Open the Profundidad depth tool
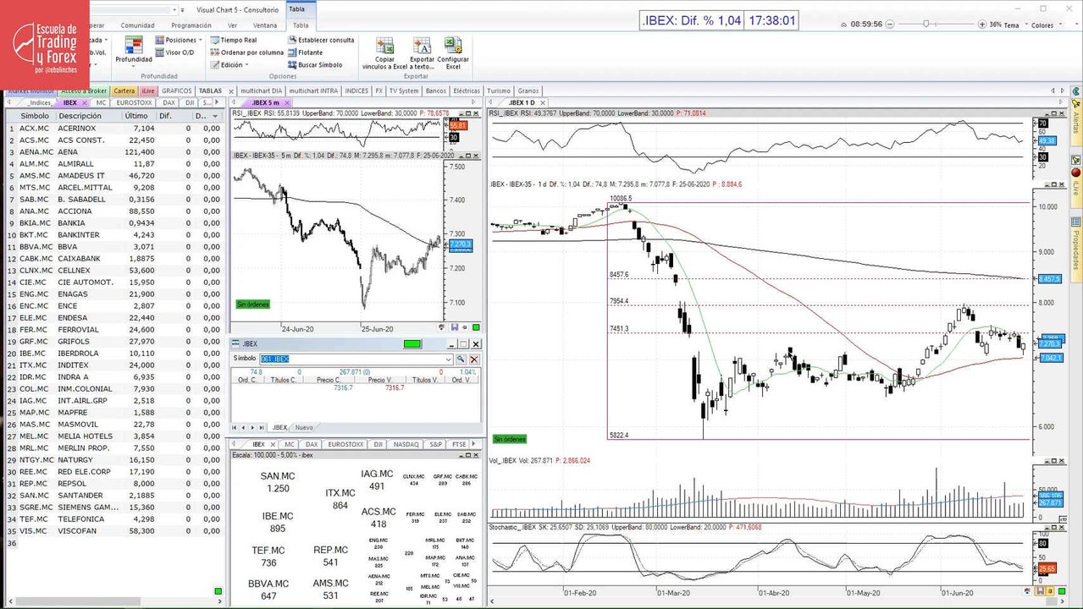The image size is (1083, 609). 134,51
